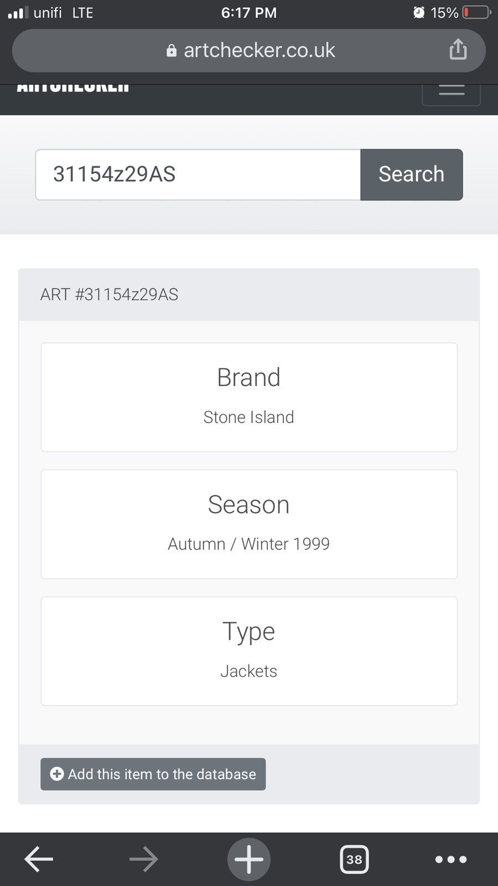Tap the forward arrow icon
Screen dimensions: 498x886
[144, 859]
